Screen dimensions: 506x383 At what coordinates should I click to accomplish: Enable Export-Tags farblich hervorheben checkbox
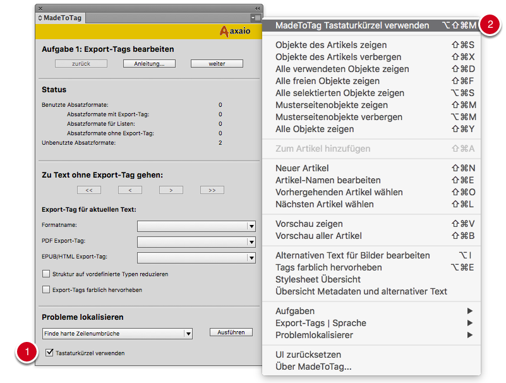click(46, 289)
